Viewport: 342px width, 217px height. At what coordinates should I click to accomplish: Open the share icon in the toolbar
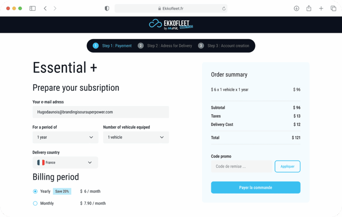(309, 8)
